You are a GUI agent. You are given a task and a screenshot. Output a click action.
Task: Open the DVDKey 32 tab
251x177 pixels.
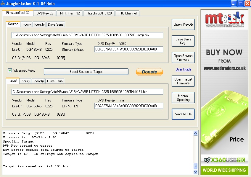point(45,13)
